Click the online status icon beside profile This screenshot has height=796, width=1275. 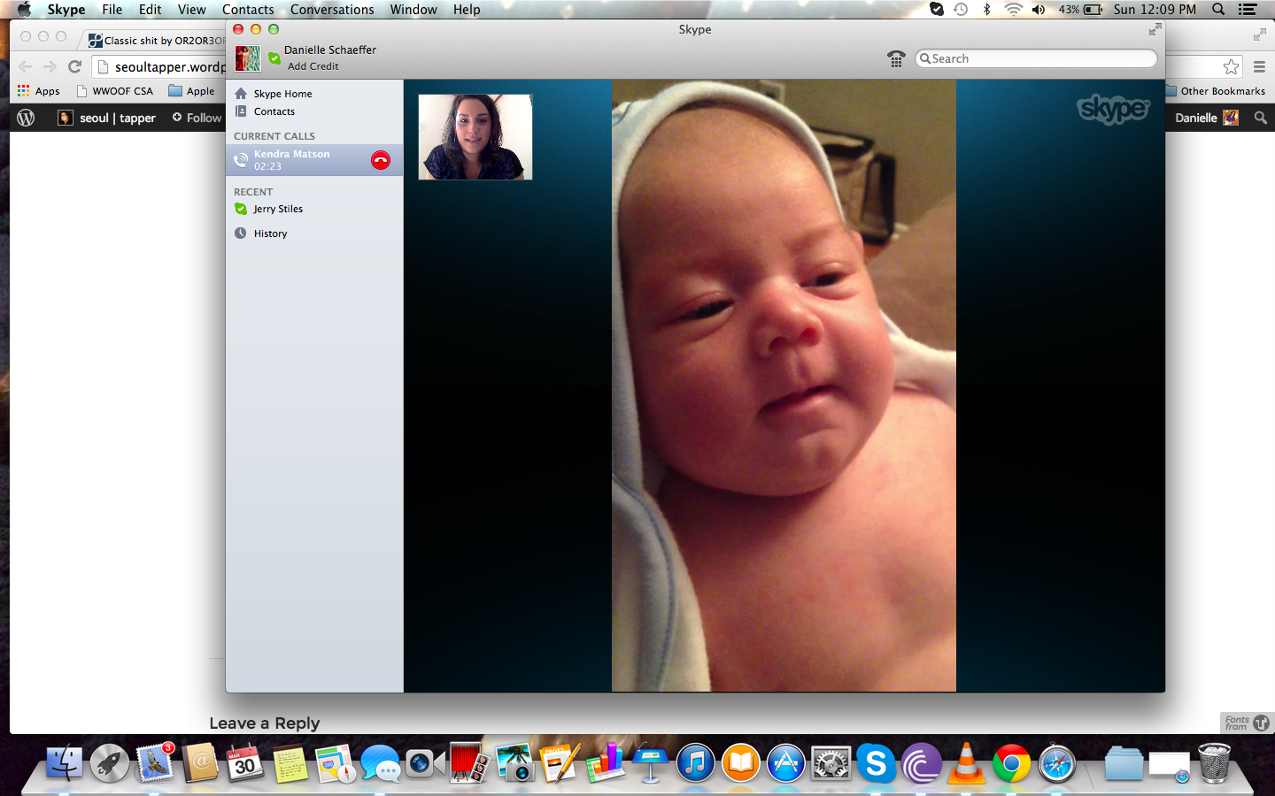274,59
